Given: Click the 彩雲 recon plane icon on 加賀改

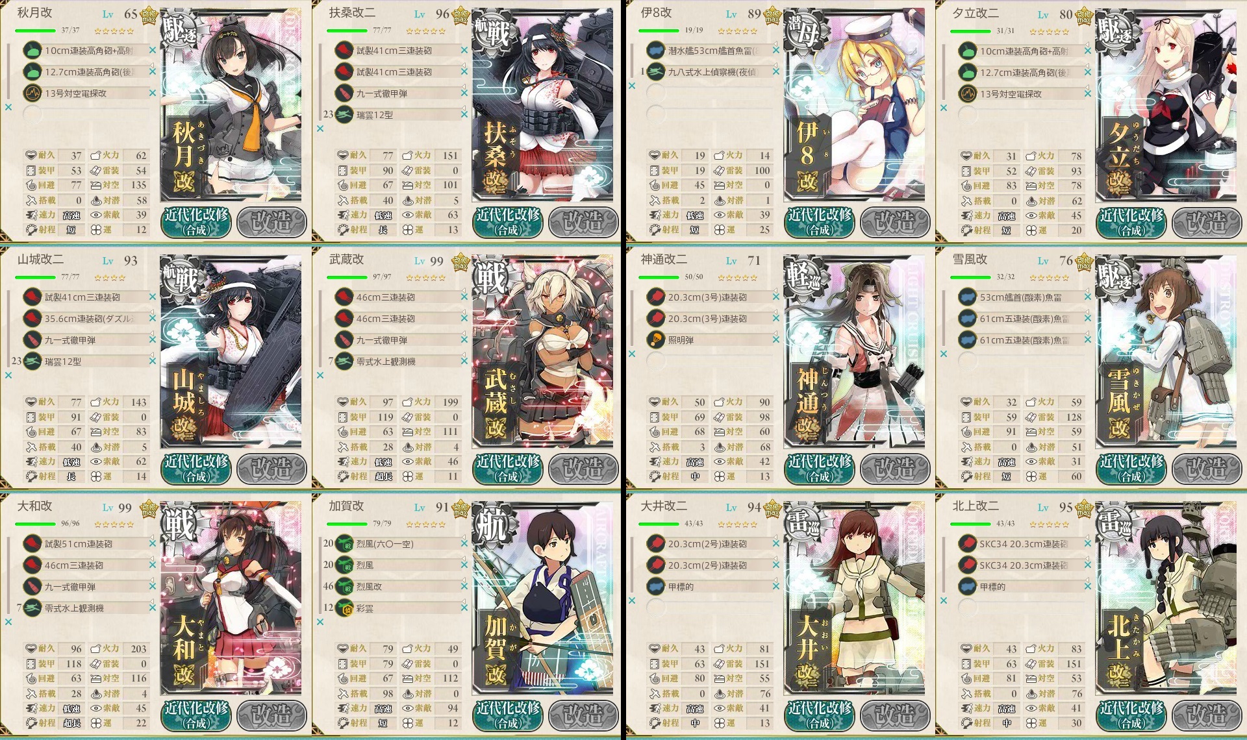Looking at the screenshot, I should [344, 608].
